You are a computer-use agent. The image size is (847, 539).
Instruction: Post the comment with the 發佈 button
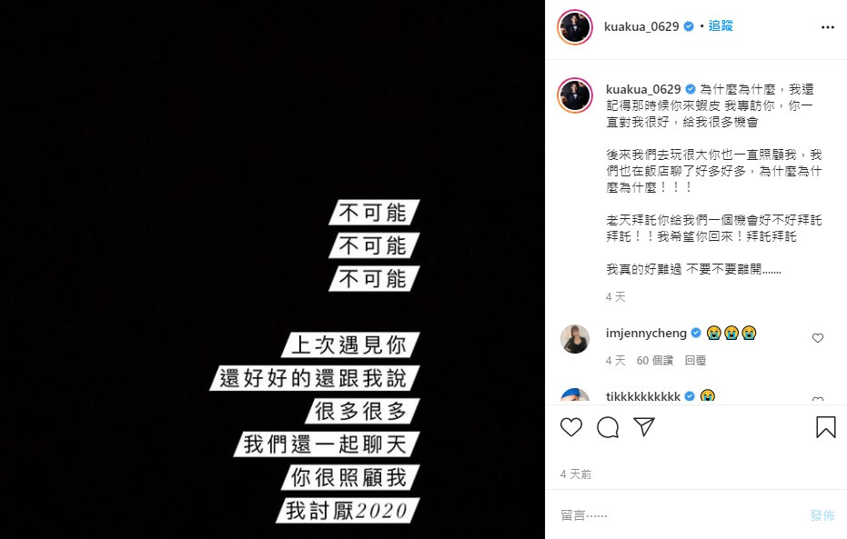822,515
